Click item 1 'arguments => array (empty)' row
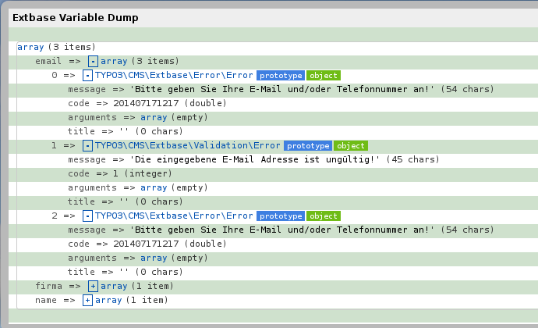538x328 pixels. (138, 187)
